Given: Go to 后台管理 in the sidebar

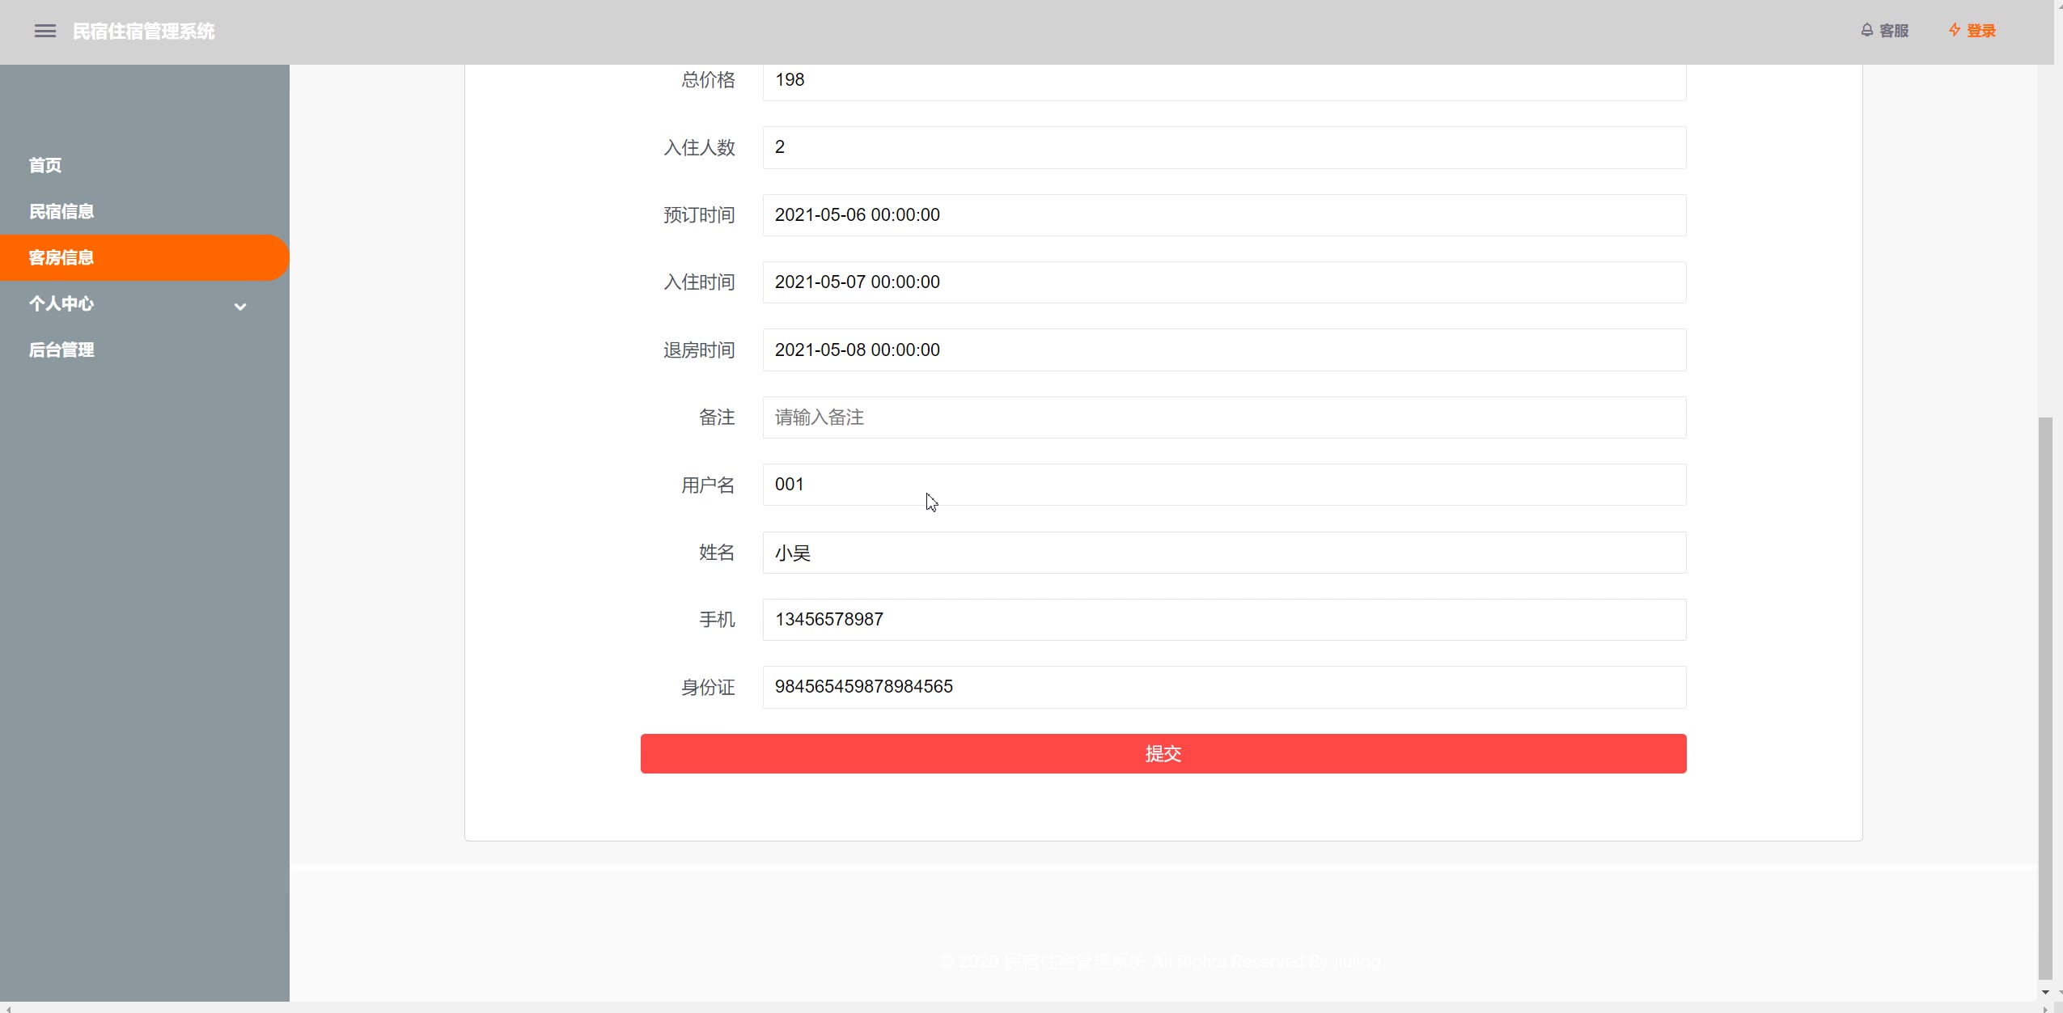Looking at the screenshot, I should coord(61,350).
